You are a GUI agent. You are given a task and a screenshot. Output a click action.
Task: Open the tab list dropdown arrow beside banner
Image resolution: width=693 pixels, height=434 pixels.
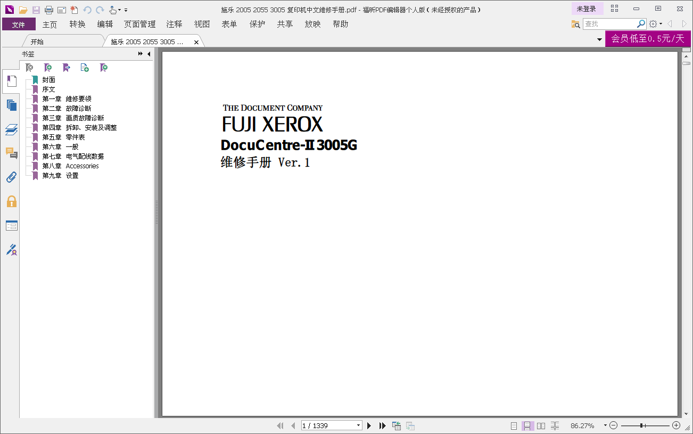pyautogui.click(x=599, y=39)
